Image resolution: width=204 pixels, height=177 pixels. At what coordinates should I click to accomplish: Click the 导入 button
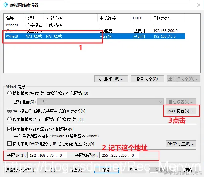click(x=51, y=170)
